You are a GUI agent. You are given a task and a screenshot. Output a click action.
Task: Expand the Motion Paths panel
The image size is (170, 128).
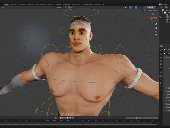pyautogui.click(x=165, y=97)
